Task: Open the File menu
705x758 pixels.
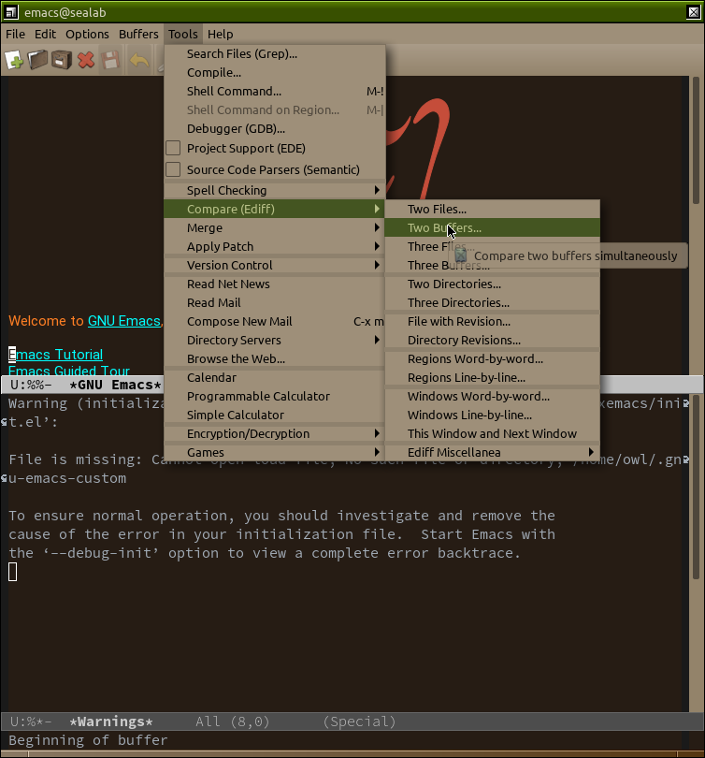Action: point(15,35)
